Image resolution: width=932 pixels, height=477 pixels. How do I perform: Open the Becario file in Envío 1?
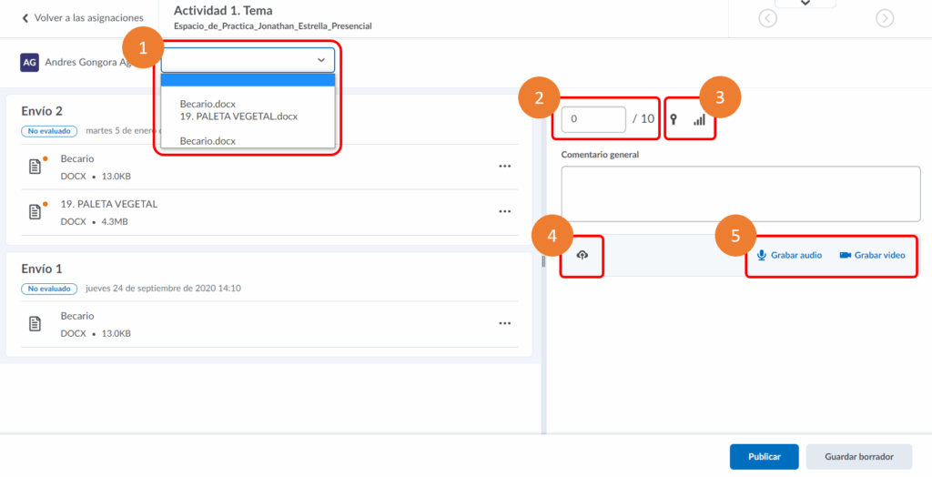pyautogui.click(x=77, y=316)
